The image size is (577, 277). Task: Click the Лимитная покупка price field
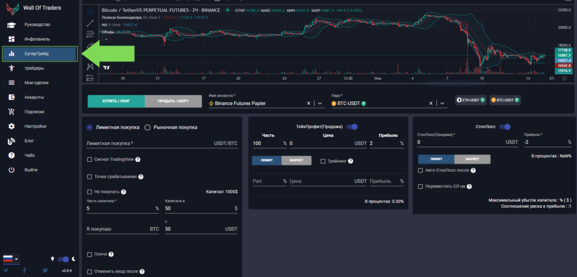tap(162, 143)
